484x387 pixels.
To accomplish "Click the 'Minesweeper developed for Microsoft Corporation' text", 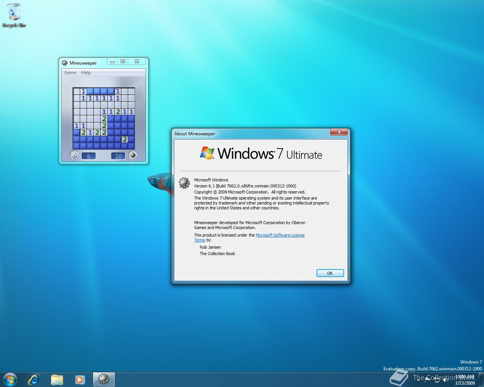I will 250,225.
